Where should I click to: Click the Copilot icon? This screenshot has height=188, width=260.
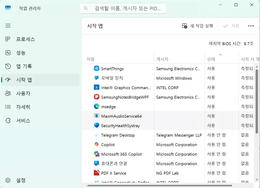pyautogui.click(x=97, y=144)
